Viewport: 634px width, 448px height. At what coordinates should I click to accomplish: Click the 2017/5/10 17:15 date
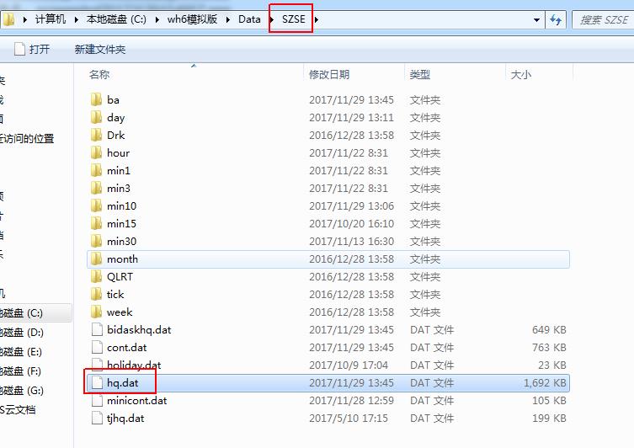349,419
